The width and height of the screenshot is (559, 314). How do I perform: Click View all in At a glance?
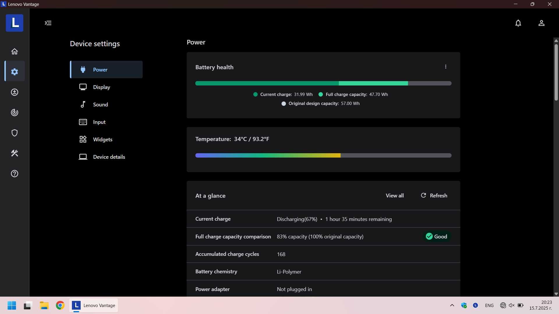click(x=395, y=196)
